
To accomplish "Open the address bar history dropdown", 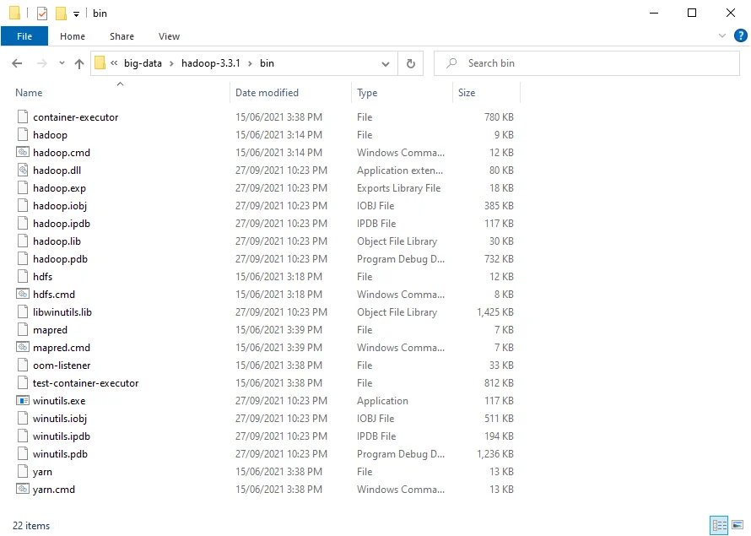I will click(386, 62).
